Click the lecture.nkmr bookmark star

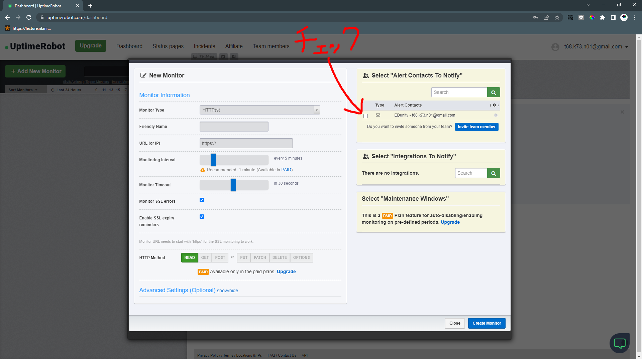(7, 28)
